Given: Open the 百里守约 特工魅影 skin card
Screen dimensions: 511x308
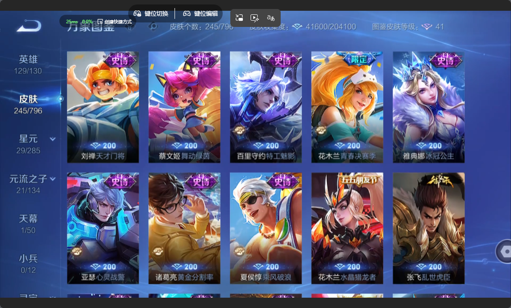Looking at the screenshot, I should click(x=266, y=107).
